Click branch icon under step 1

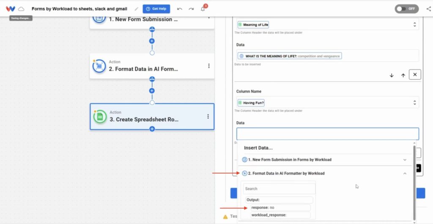152,30
